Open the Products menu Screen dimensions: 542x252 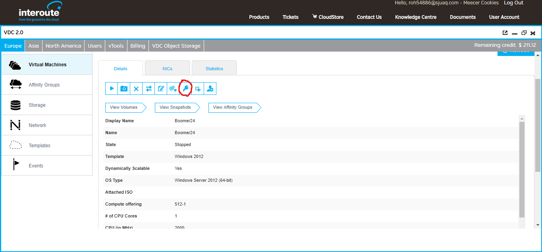point(259,17)
